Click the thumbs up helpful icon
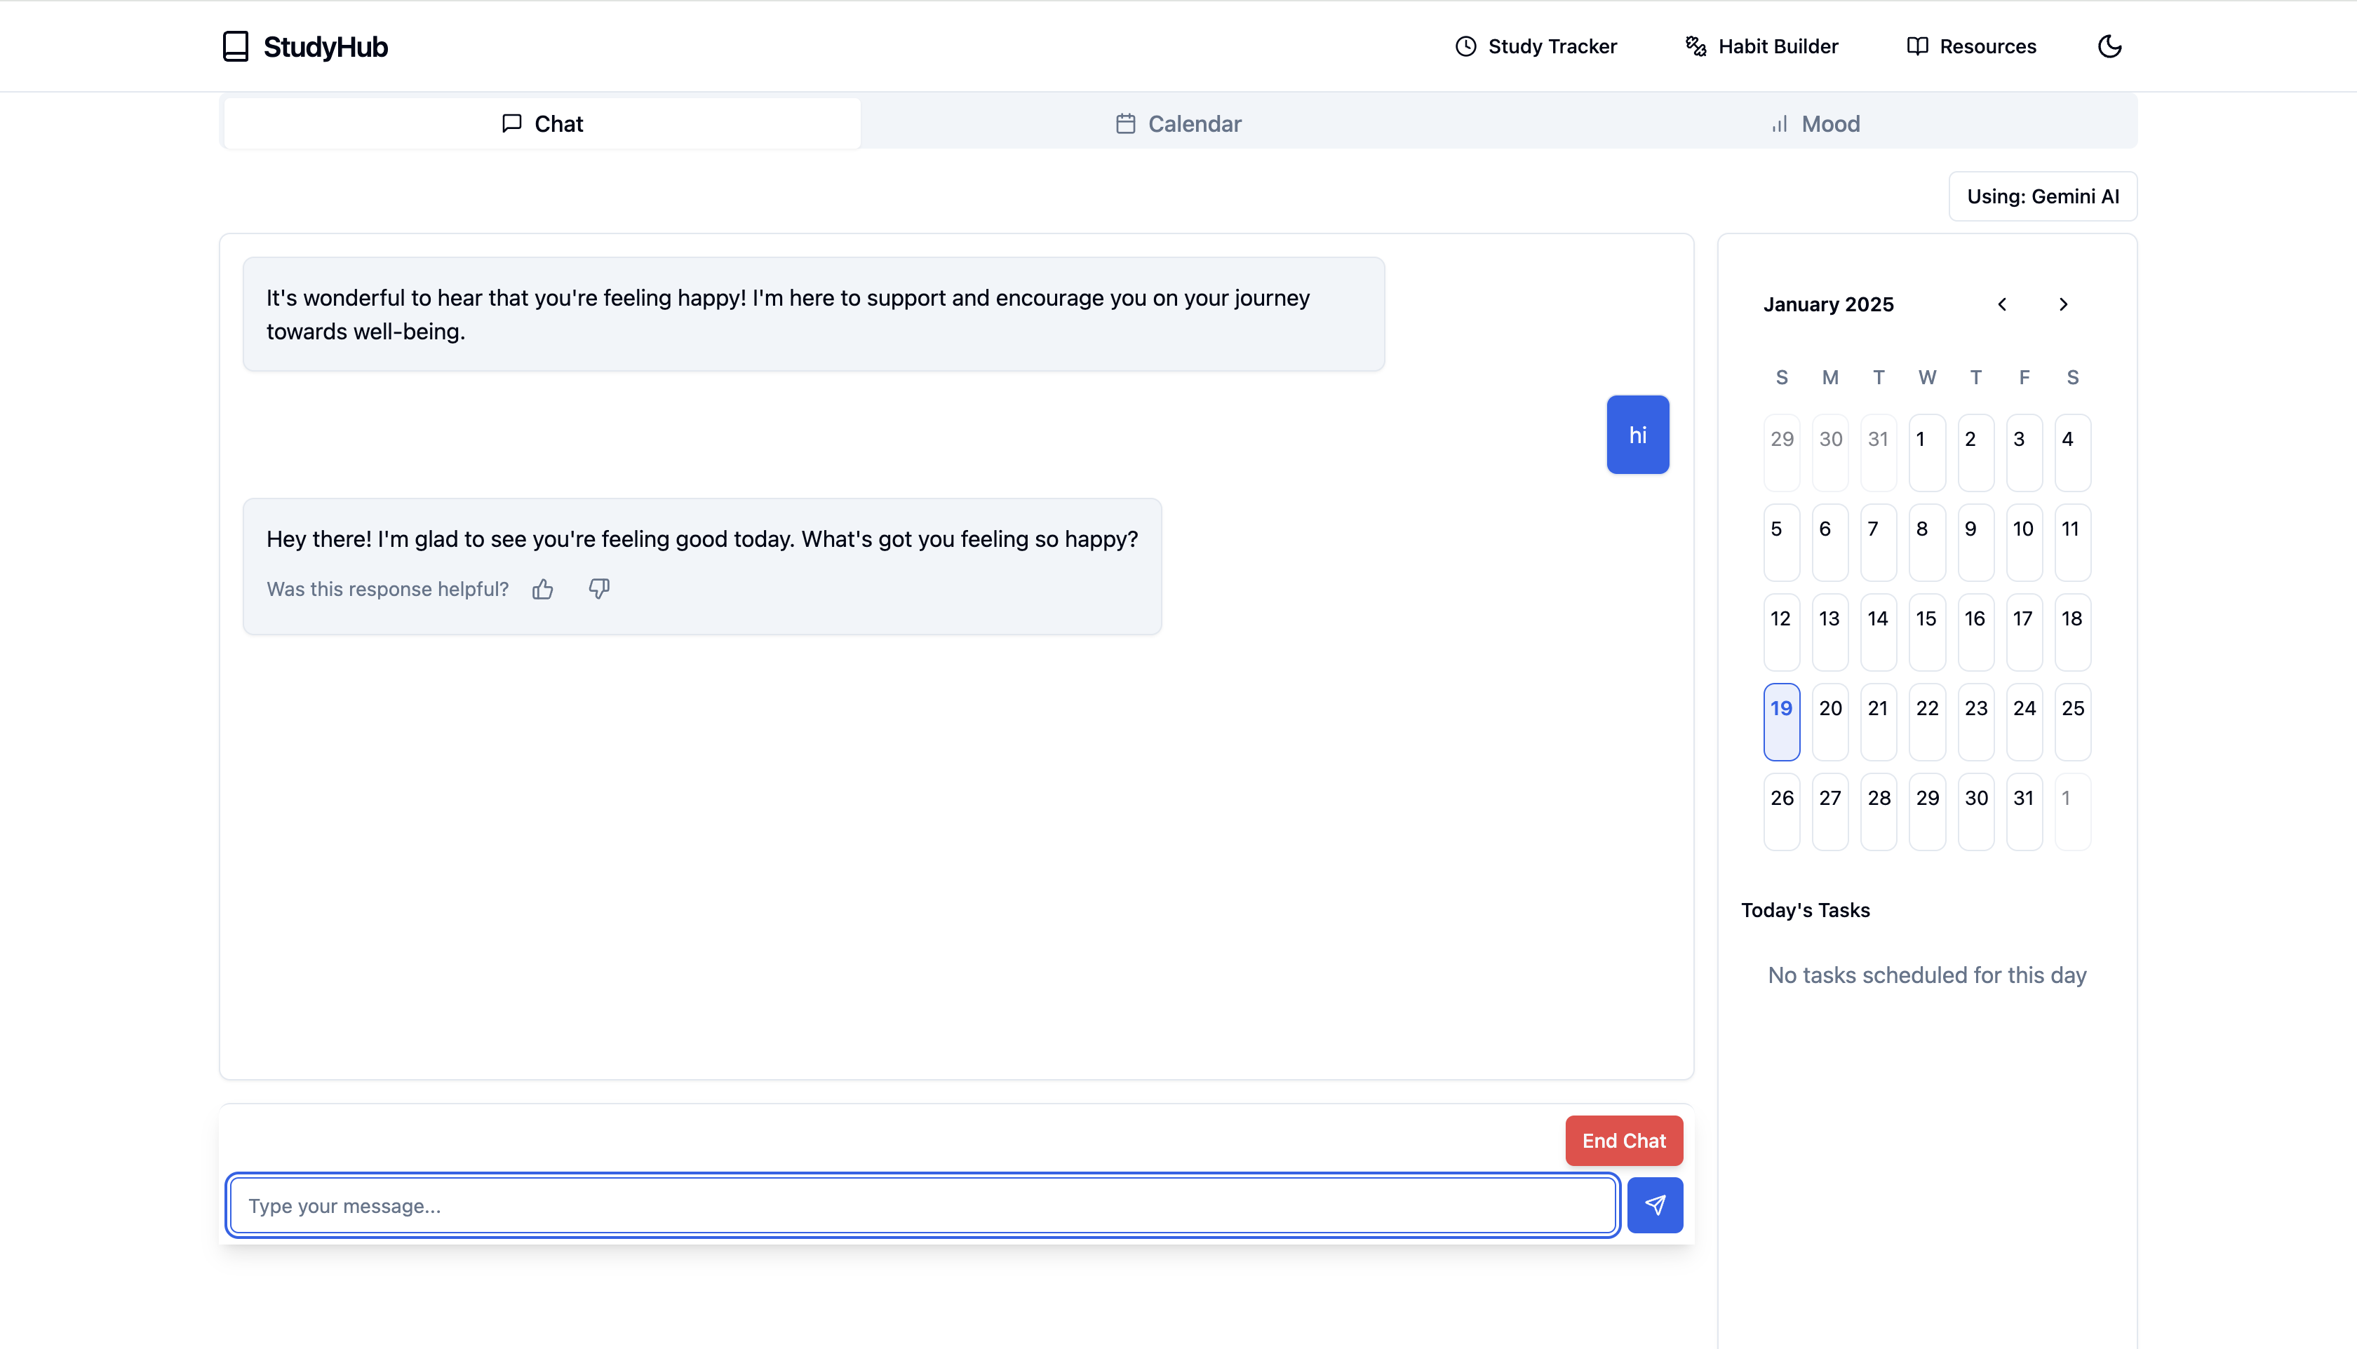This screenshot has width=2357, height=1349. (x=543, y=589)
